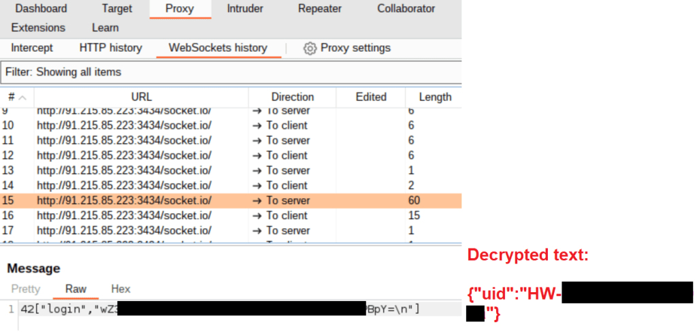The height and width of the screenshot is (335, 697).
Task: Open Proxy settings gear icon
Action: [x=310, y=48]
